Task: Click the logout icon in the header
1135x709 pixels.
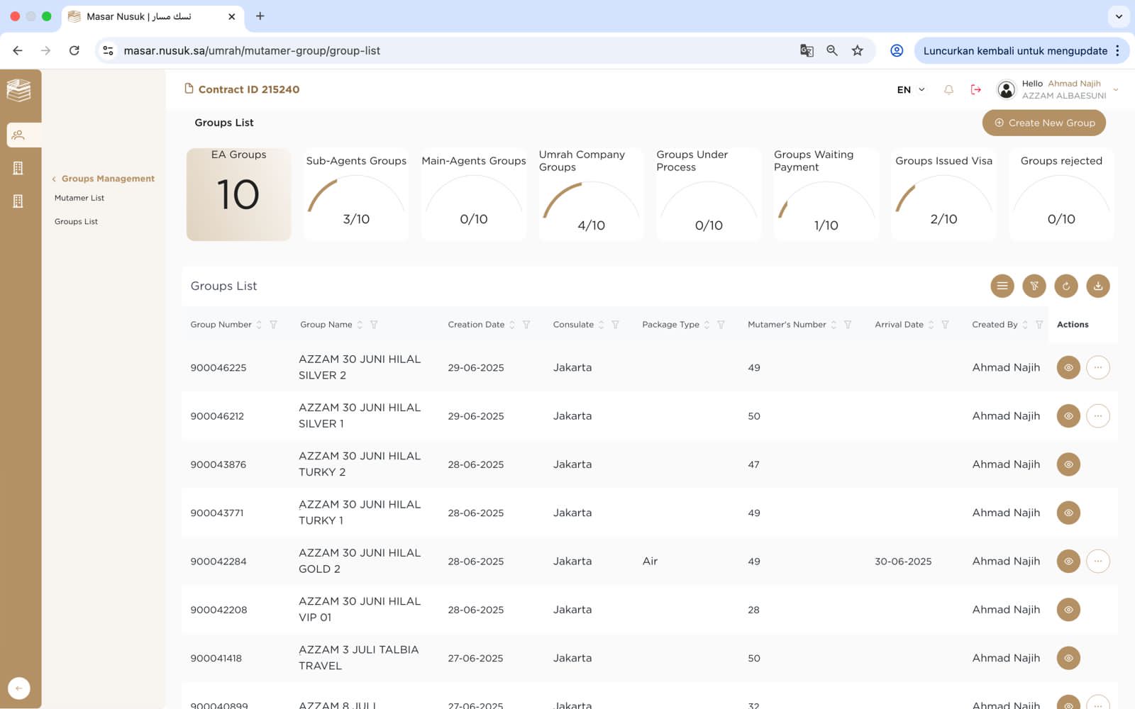Action: (x=976, y=90)
